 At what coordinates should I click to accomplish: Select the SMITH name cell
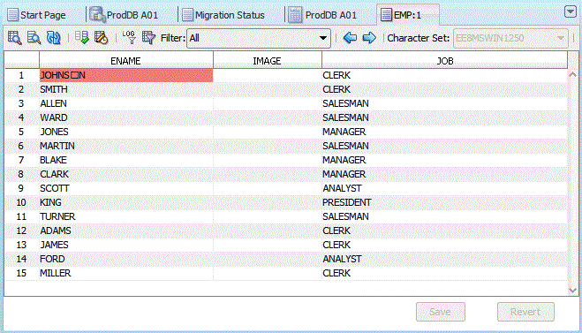pos(126,89)
